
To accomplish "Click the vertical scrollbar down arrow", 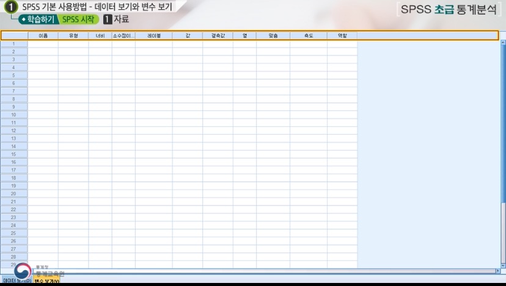I will pos(503,266).
